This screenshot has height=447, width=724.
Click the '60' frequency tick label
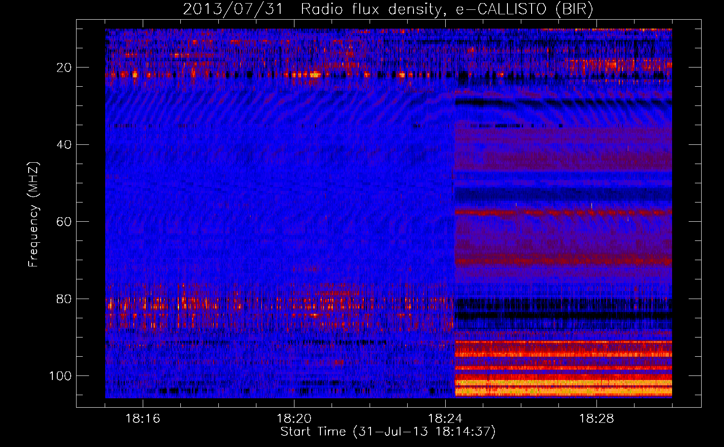click(64, 222)
